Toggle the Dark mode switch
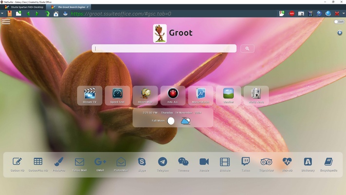Viewport: 346px width, 195px height. [339, 21]
